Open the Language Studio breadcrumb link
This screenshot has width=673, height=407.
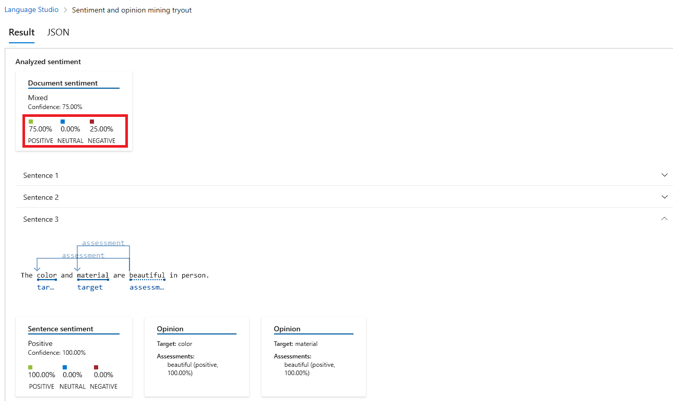click(x=31, y=10)
